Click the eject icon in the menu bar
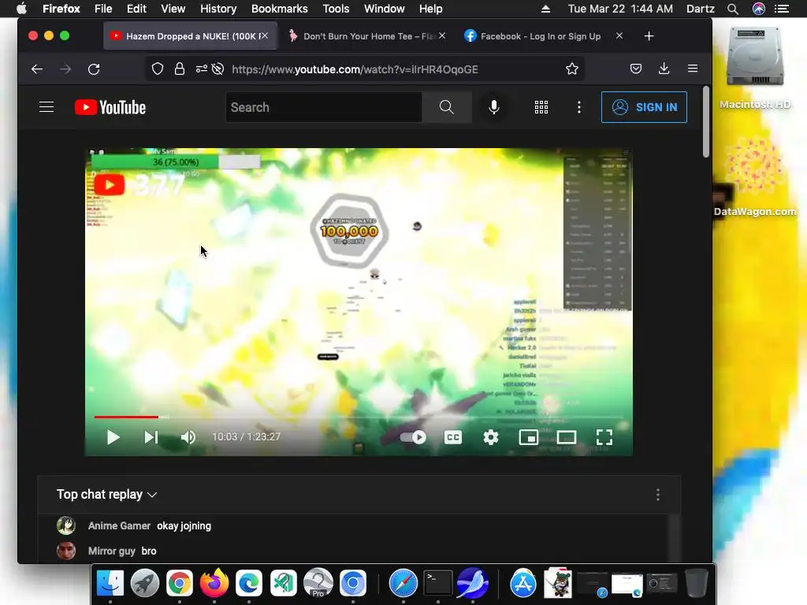This screenshot has height=605, width=807. click(546, 9)
